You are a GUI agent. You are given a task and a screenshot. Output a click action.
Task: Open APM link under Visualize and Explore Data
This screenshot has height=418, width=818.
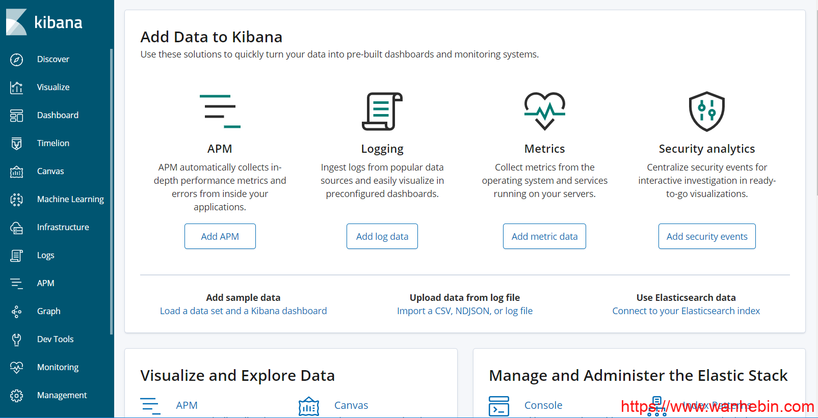[187, 405]
